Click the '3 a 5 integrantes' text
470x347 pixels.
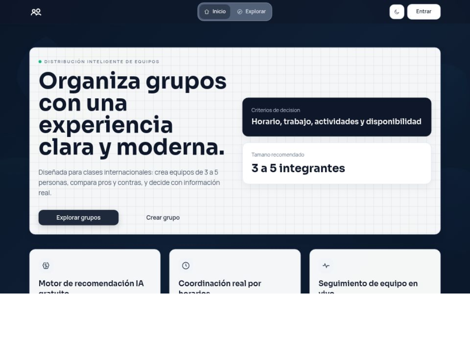tap(298, 168)
